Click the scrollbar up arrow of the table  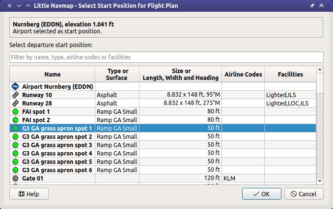pos(320,69)
